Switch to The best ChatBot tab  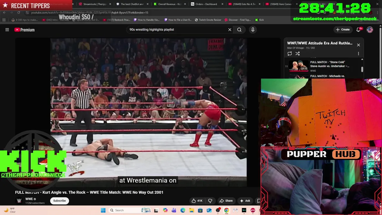[132, 4]
